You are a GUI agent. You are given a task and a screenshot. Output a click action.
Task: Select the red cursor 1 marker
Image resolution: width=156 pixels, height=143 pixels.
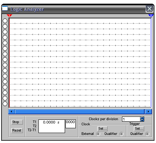[x=9, y=15]
